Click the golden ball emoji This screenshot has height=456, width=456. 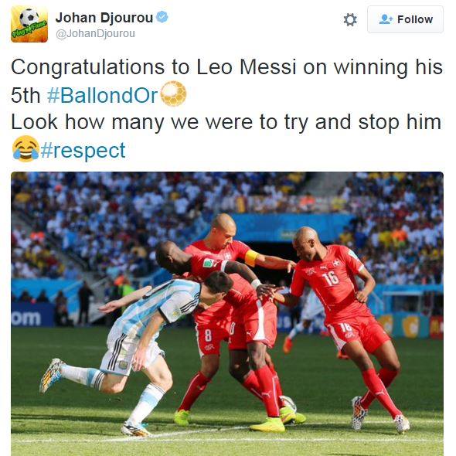click(x=173, y=94)
